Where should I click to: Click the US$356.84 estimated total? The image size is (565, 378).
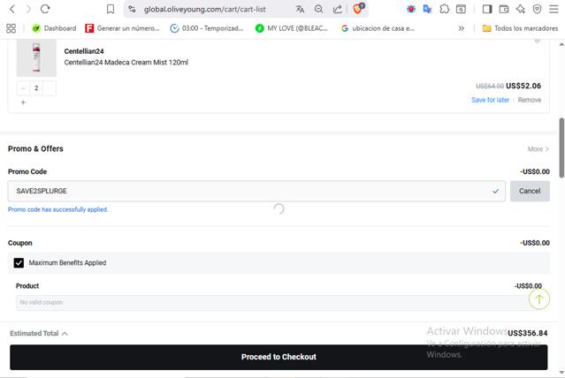[528, 333]
